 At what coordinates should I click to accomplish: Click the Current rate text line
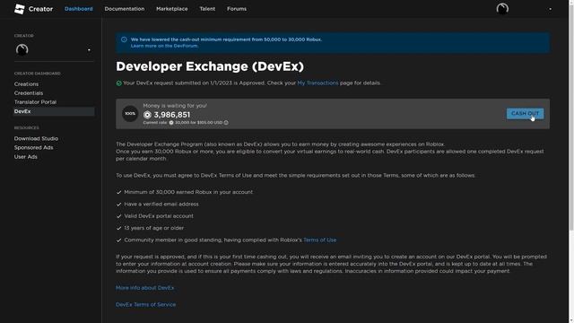[183, 123]
